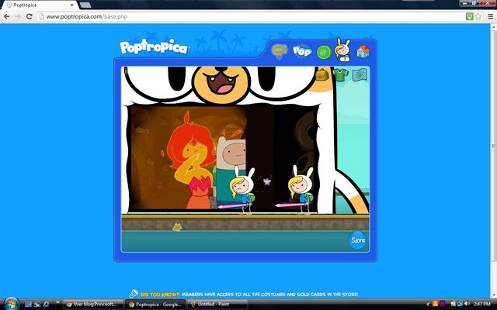
Task: Open the Chrome menu button
Action: (x=490, y=16)
